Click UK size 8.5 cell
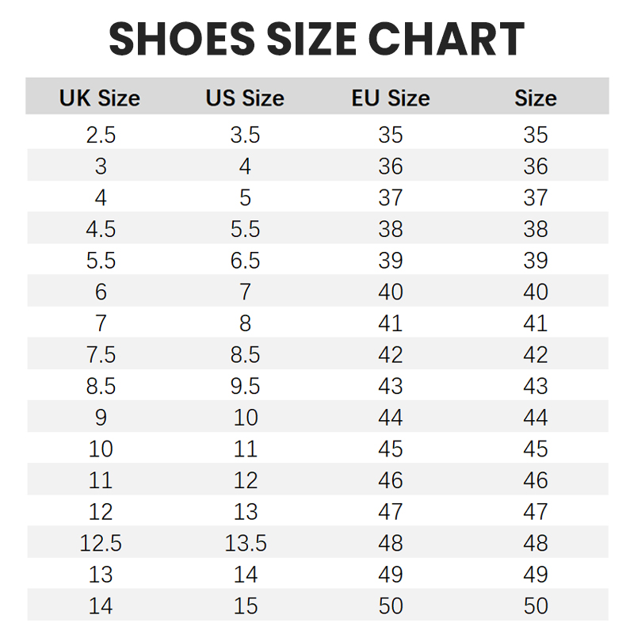The image size is (634, 634). [101, 386]
